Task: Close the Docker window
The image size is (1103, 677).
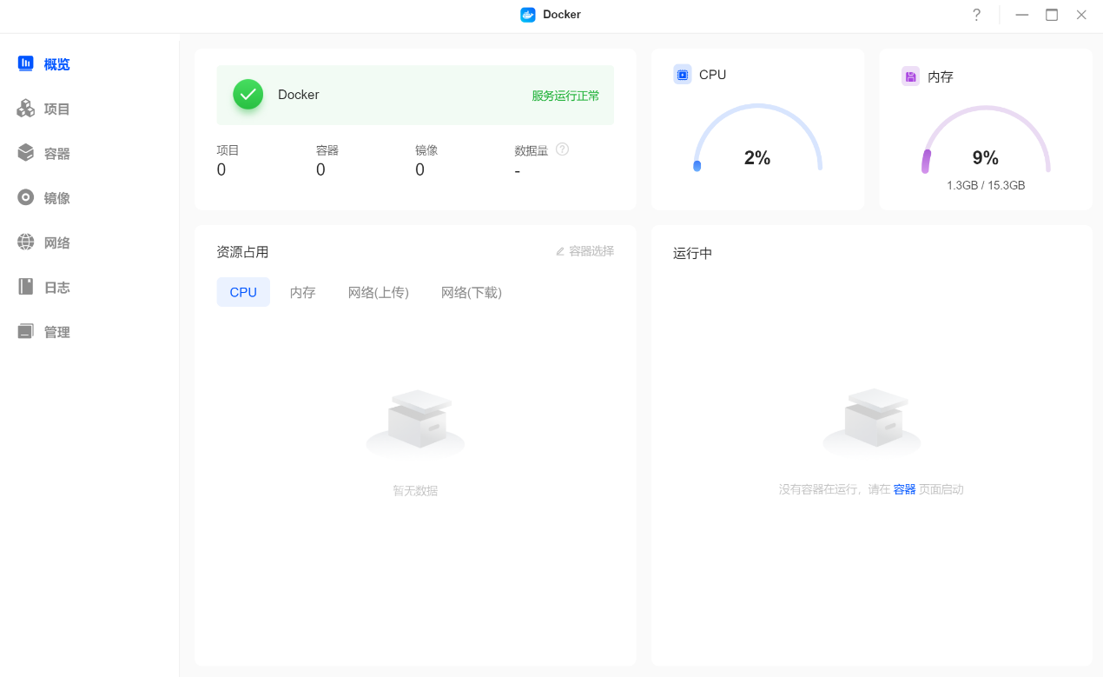Action: (x=1081, y=15)
